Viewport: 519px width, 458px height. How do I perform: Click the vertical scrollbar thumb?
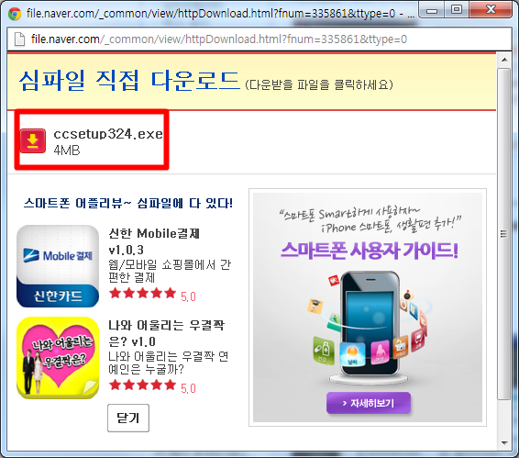[504, 234]
